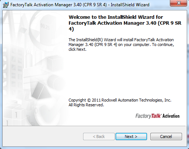Viewport: 189px width, 149px height.
Task: Click the Activation word in the logo
Action: (171, 116)
